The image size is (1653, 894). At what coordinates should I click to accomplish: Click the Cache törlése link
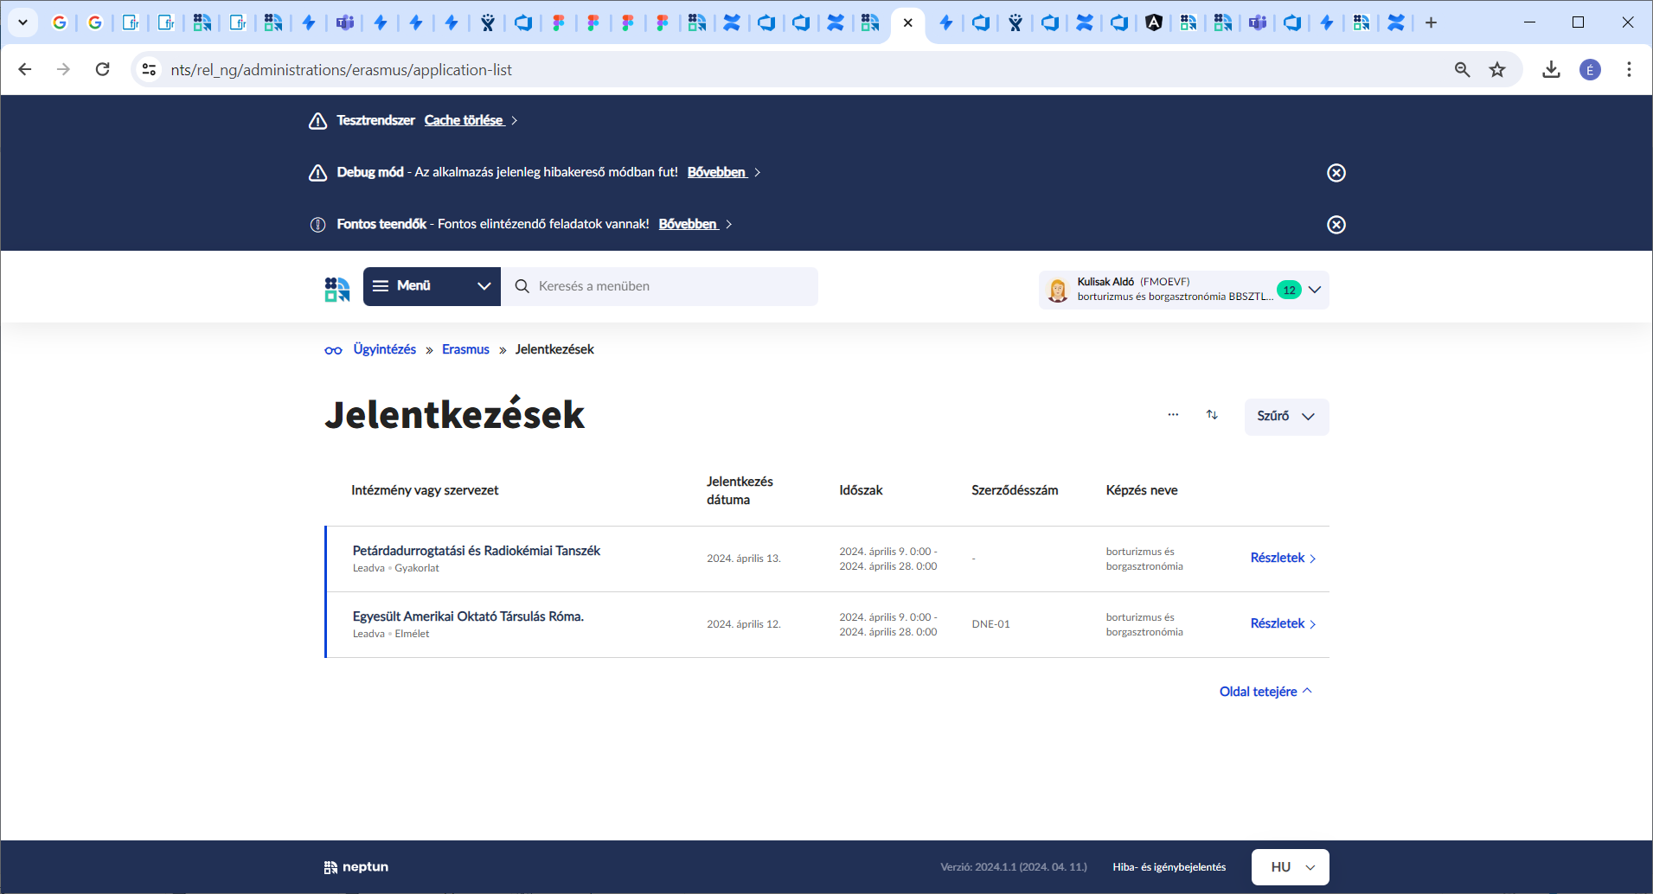coord(464,120)
